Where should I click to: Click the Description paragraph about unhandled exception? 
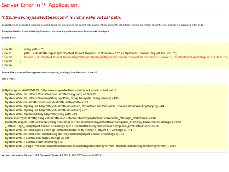[x=103, y=25]
